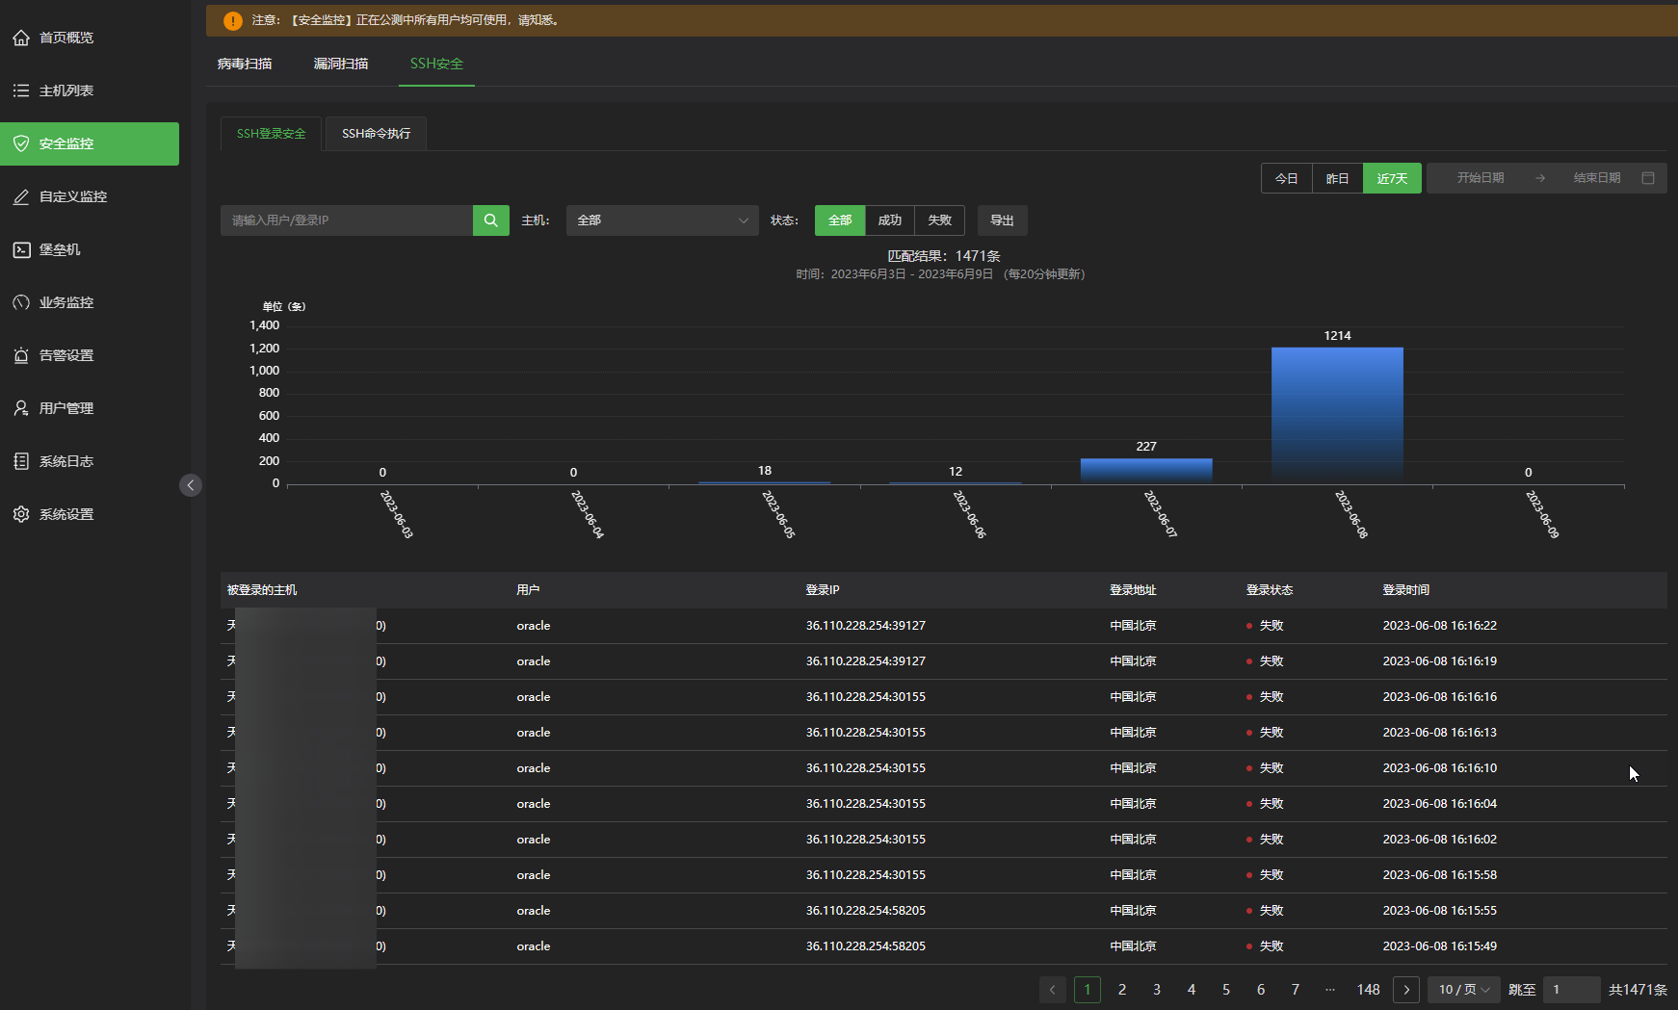Click the bastion host terminal icon
Screen dimensions: 1678x1010
pos(21,249)
